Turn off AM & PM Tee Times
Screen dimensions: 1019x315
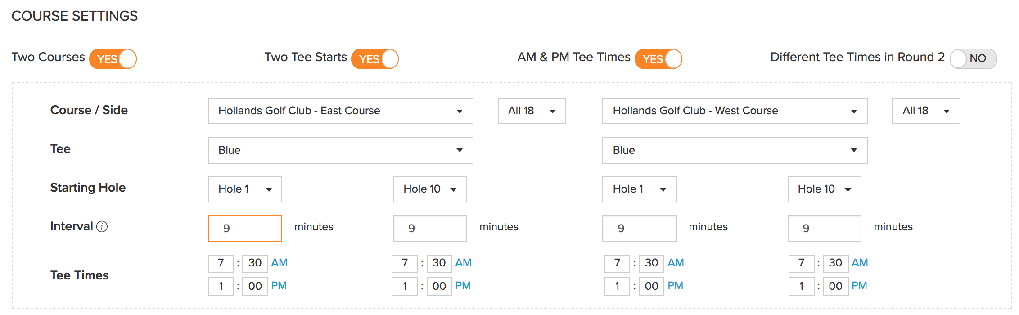click(x=658, y=59)
